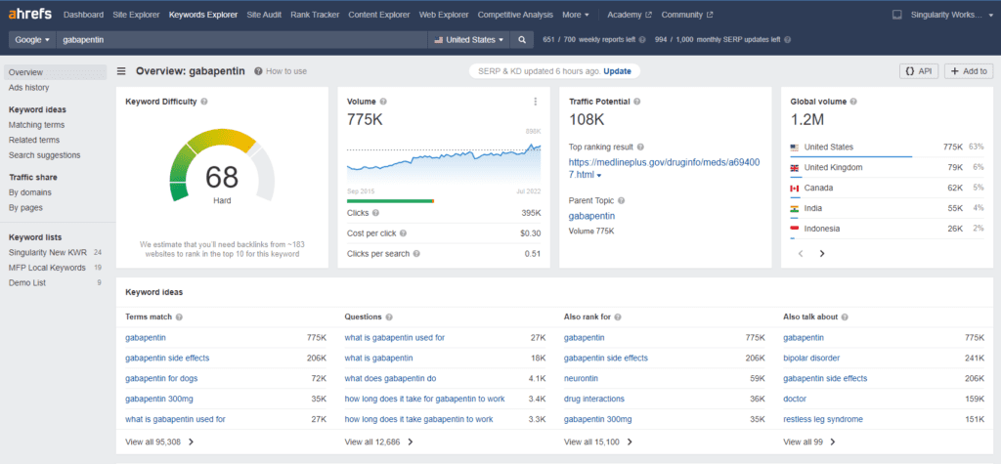The image size is (1001, 464).
Task: Click the Questions info icon
Action: click(389, 317)
